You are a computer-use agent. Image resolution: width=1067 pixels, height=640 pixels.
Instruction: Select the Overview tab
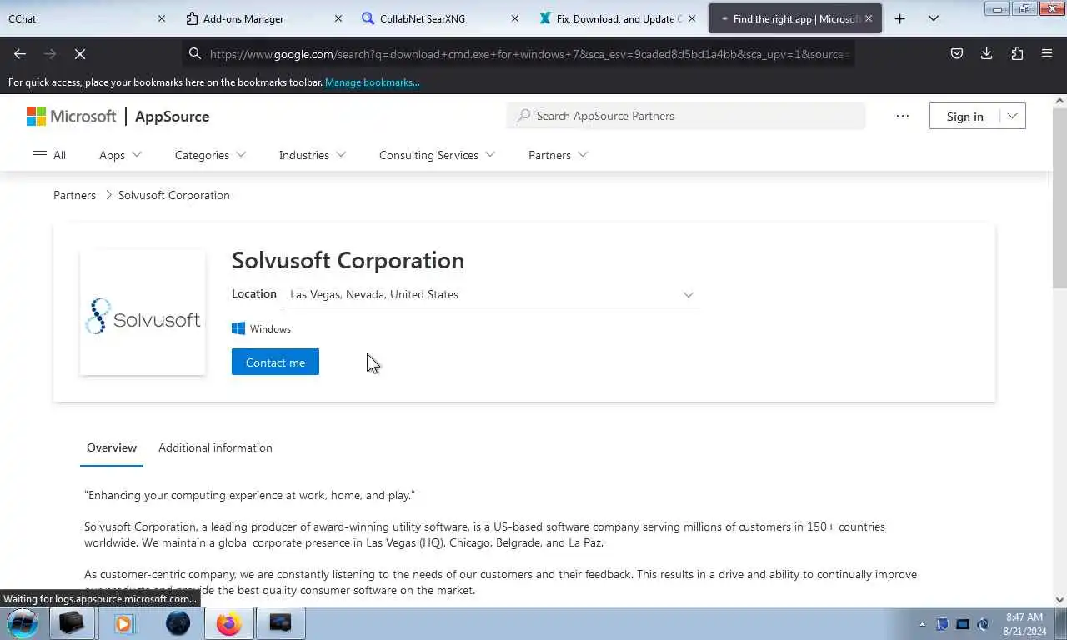coord(112,447)
